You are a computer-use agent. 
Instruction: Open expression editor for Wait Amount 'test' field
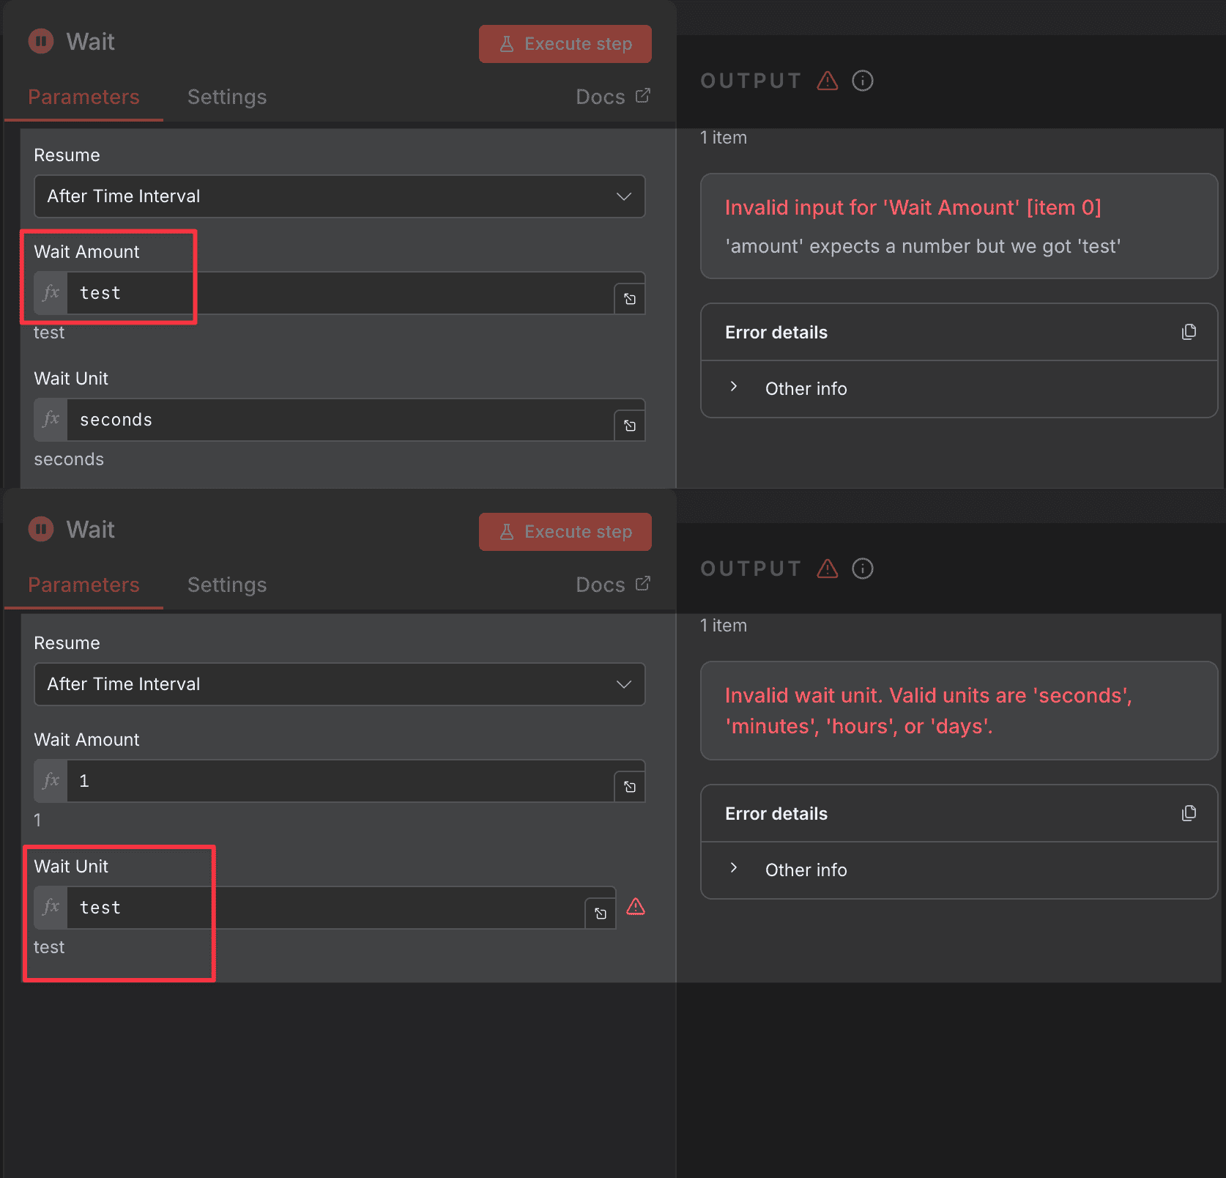click(x=629, y=299)
